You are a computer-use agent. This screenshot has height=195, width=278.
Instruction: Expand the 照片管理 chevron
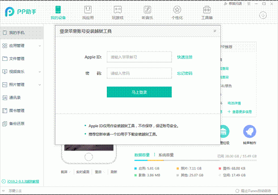[40, 85]
